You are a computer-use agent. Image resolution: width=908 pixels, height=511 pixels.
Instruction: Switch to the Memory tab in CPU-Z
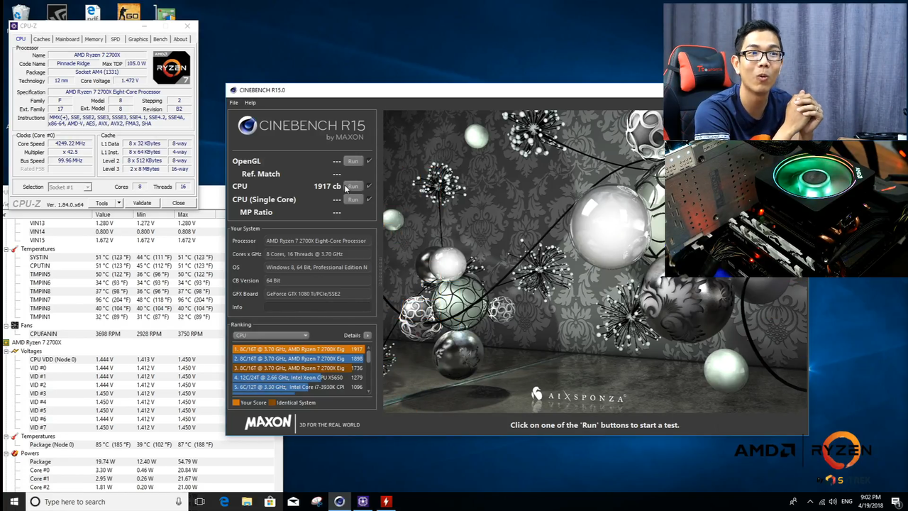(94, 39)
